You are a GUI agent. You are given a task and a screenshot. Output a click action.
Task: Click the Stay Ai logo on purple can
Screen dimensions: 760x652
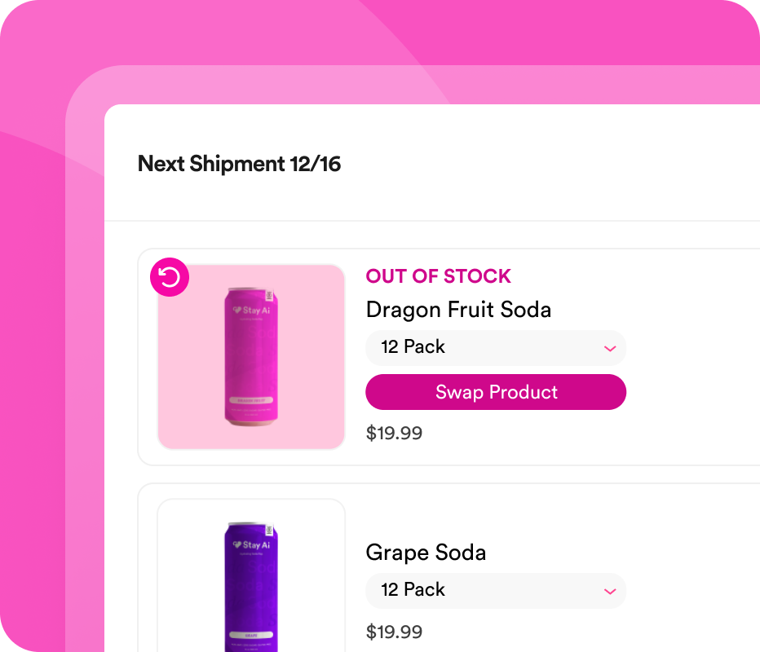[250, 545]
